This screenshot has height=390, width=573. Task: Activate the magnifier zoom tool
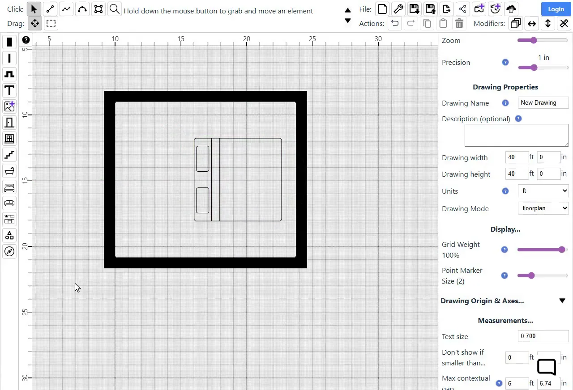115,9
